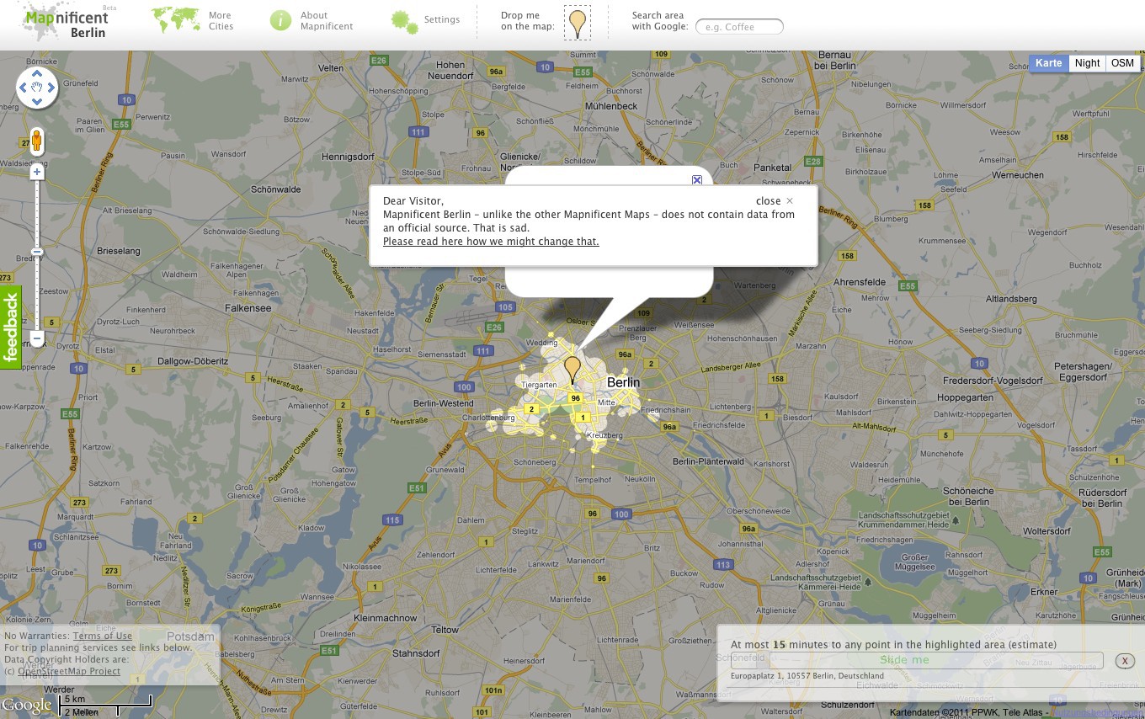Image resolution: width=1145 pixels, height=719 pixels.
Task: Pan the map up with the arrow
Action: coord(37,73)
